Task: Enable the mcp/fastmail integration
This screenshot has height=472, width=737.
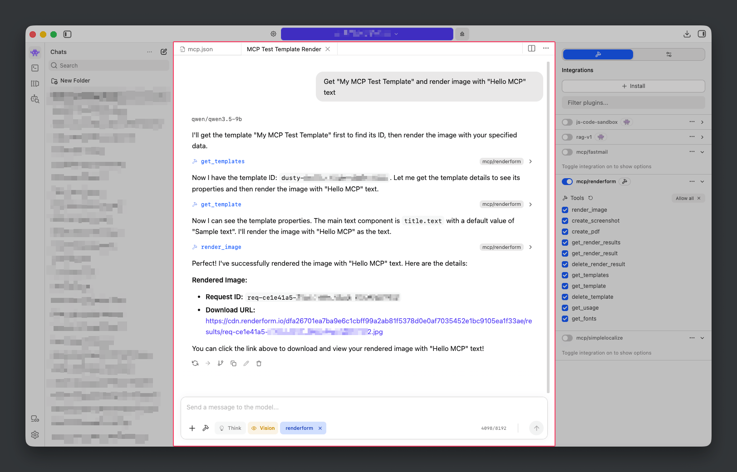Action: (567, 152)
